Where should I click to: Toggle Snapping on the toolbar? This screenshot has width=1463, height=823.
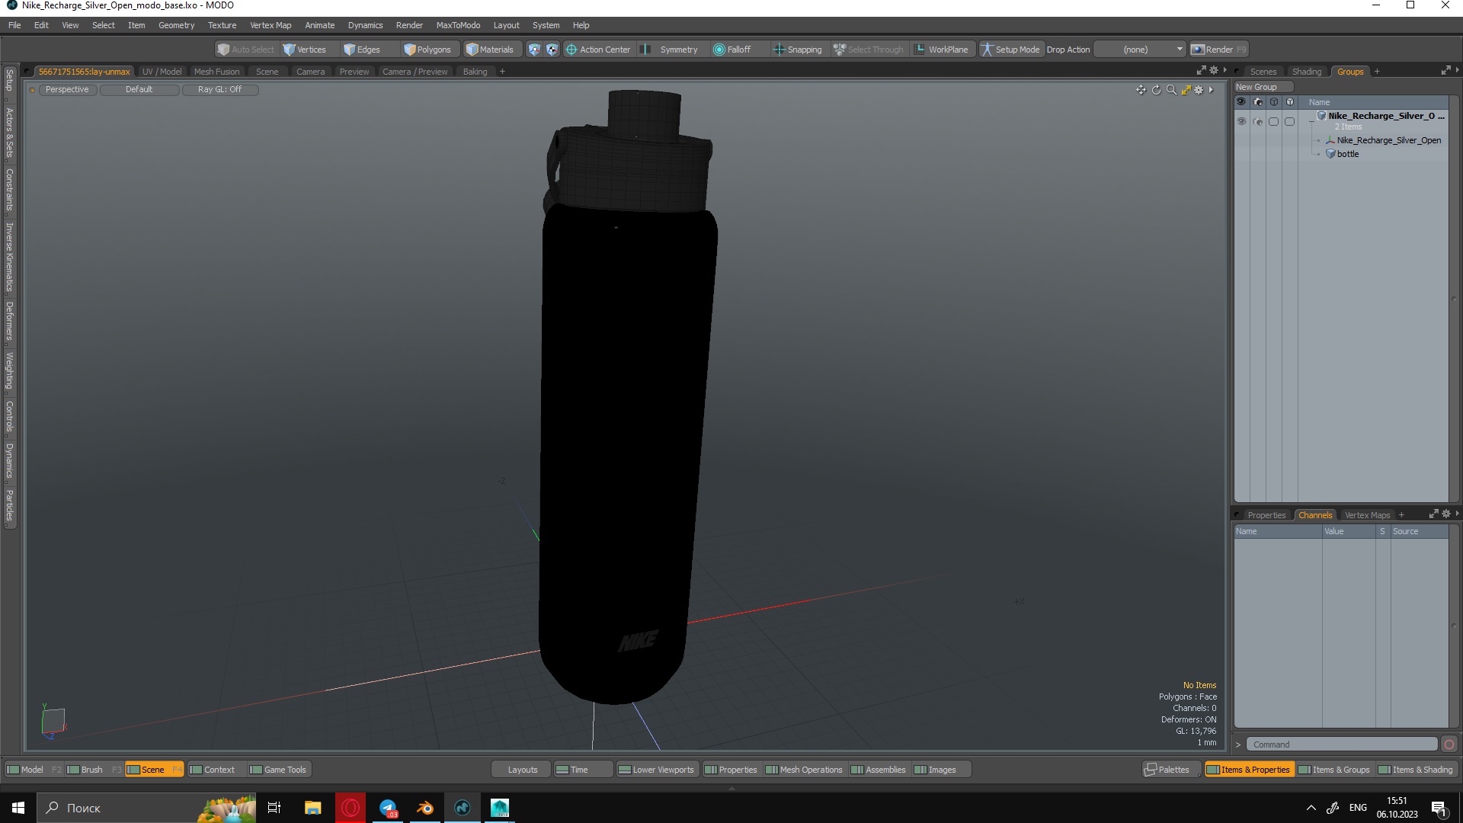[798, 50]
